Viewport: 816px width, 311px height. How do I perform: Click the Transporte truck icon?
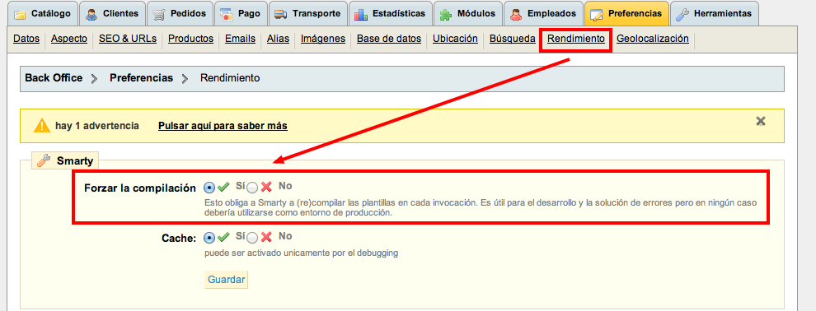[x=280, y=14]
